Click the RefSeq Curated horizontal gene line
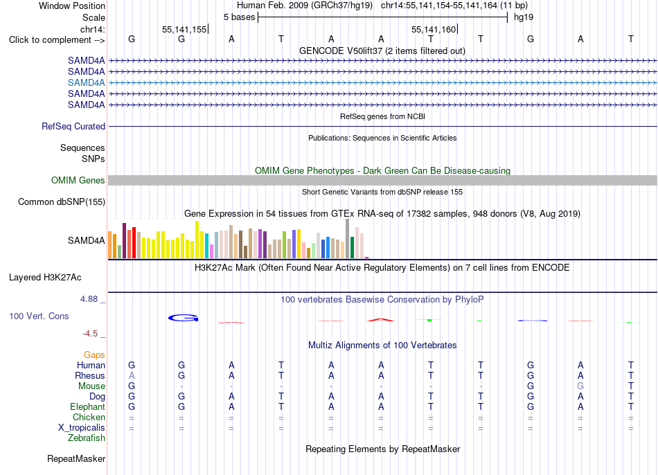Image resolution: width=658 pixels, height=475 pixels. (382, 126)
